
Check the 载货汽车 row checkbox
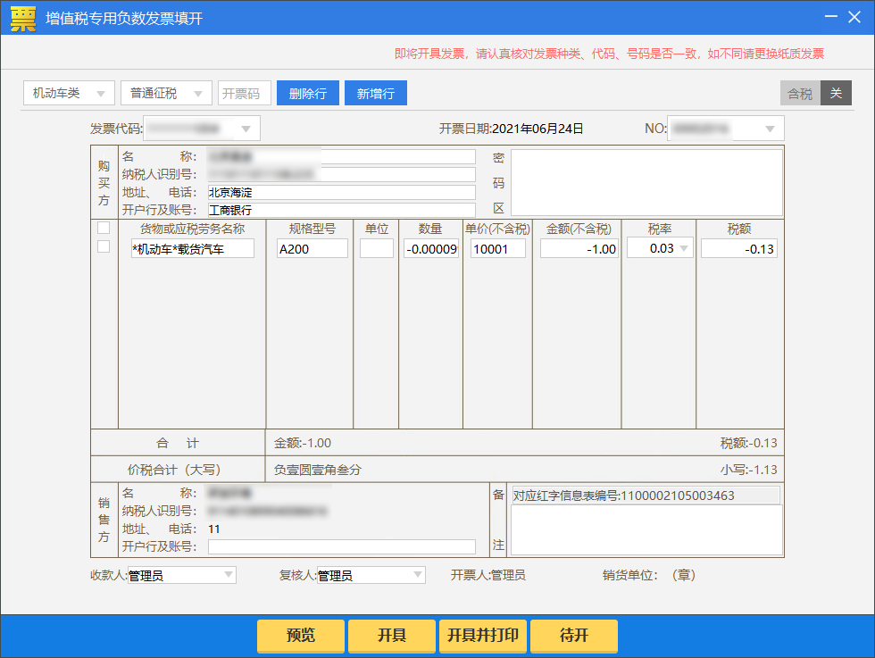point(104,246)
